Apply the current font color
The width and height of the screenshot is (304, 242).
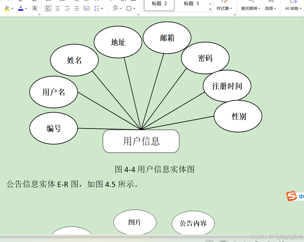tap(21, 7)
